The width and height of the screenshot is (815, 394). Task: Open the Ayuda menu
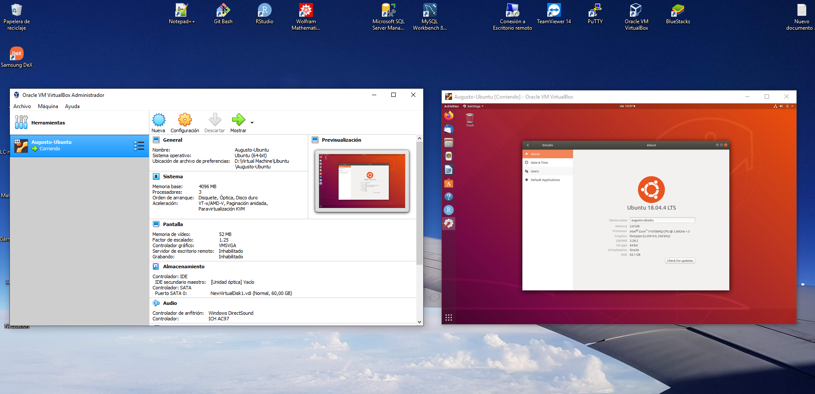point(72,106)
